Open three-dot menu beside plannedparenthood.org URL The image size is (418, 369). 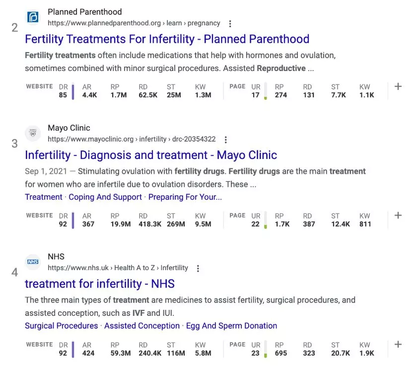(230, 23)
